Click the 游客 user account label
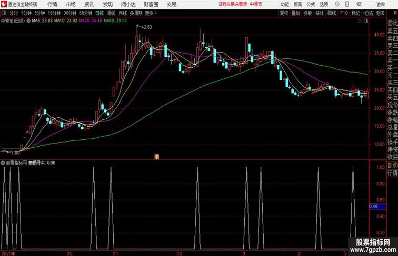398x256 pixels. tap(381, 4)
